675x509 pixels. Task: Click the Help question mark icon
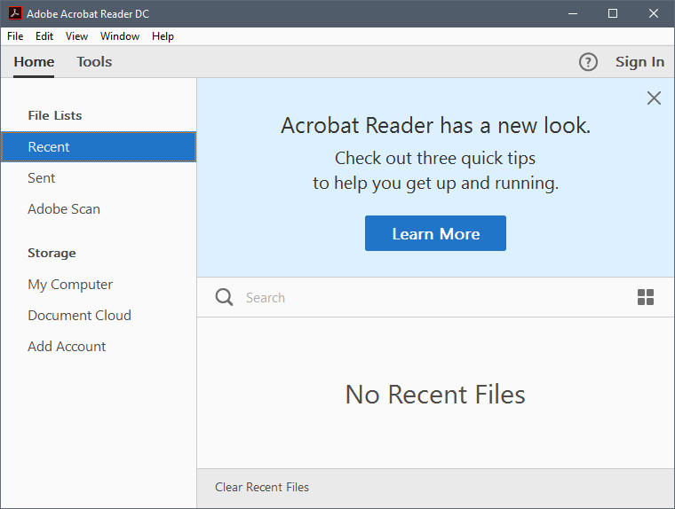(588, 62)
